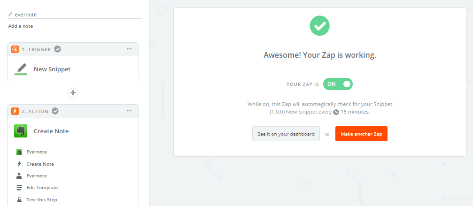Click the person account icon for Evernote
Image resolution: width=473 pixels, height=206 pixels.
pos(19,176)
